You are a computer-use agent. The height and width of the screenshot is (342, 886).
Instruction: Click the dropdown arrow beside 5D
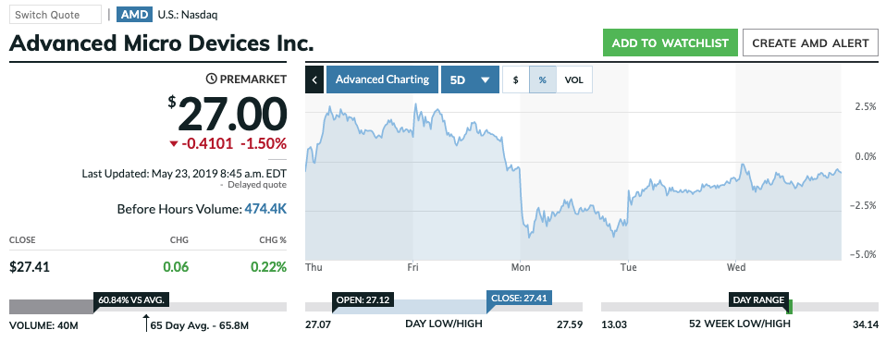485,80
